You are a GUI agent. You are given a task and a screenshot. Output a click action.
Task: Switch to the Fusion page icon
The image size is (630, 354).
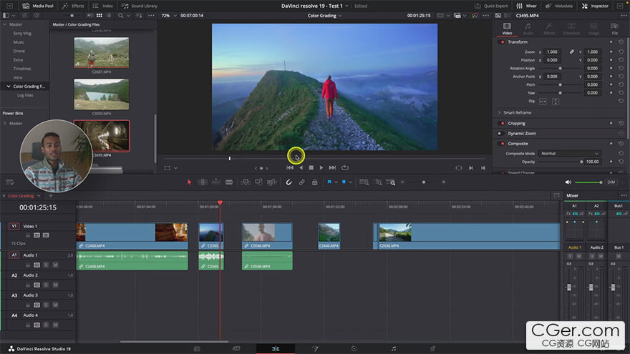pyautogui.click(x=315, y=349)
